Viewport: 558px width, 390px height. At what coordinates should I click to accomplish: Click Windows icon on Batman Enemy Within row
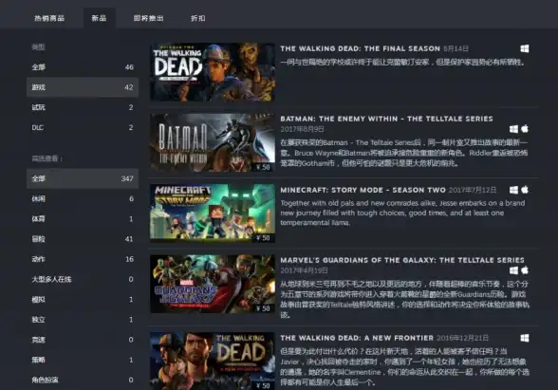pyautogui.click(x=513, y=129)
